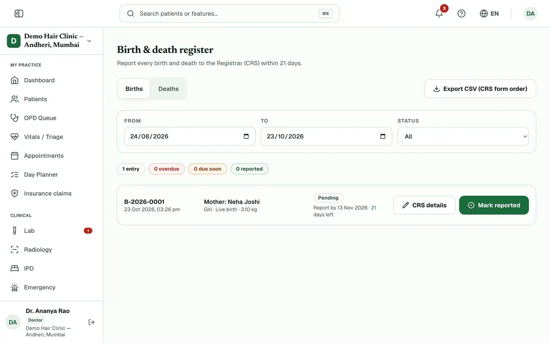Screen dimensions: 550x343
Task: Click the Radiology scan icon
Action: [x=15, y=250]
